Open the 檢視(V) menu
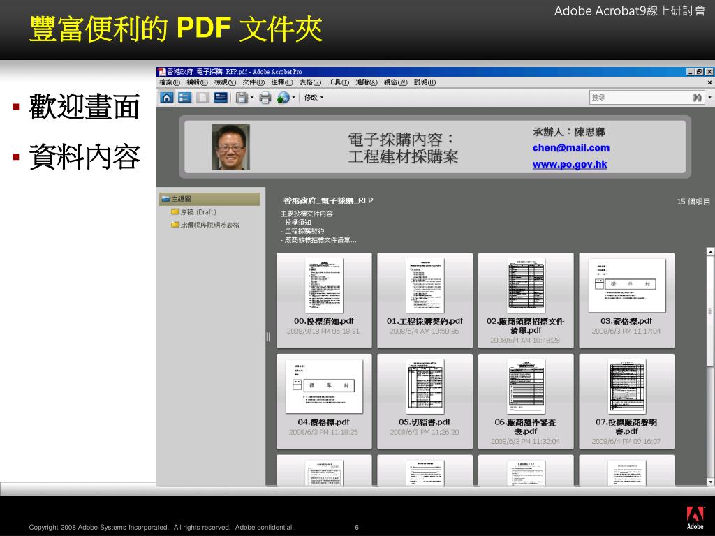The image size is (715, 536). click(226, 82)
